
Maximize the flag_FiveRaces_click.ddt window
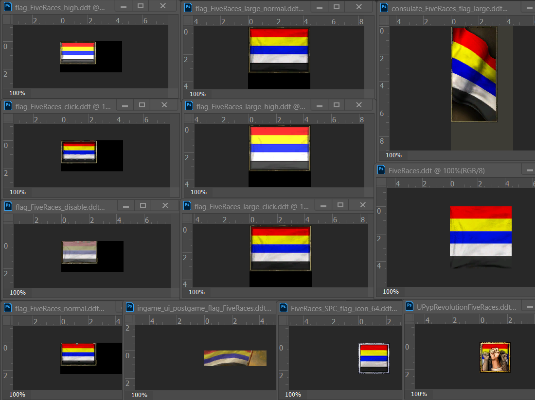click(142, 105)
